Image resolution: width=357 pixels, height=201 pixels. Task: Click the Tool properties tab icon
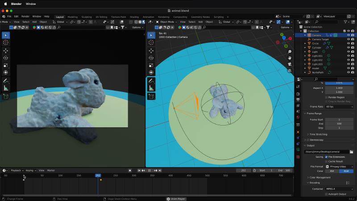coord(298,87)
